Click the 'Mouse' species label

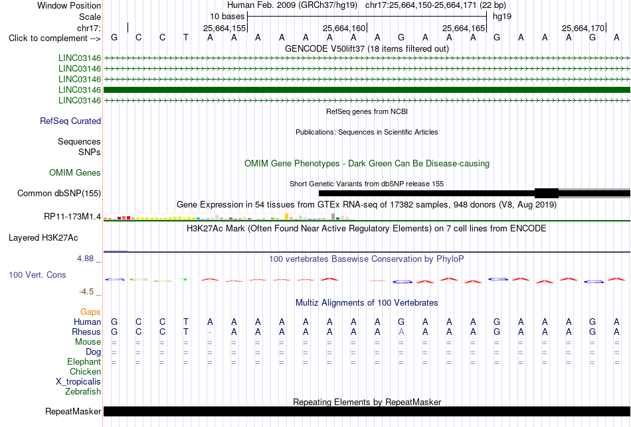[88, 342]
